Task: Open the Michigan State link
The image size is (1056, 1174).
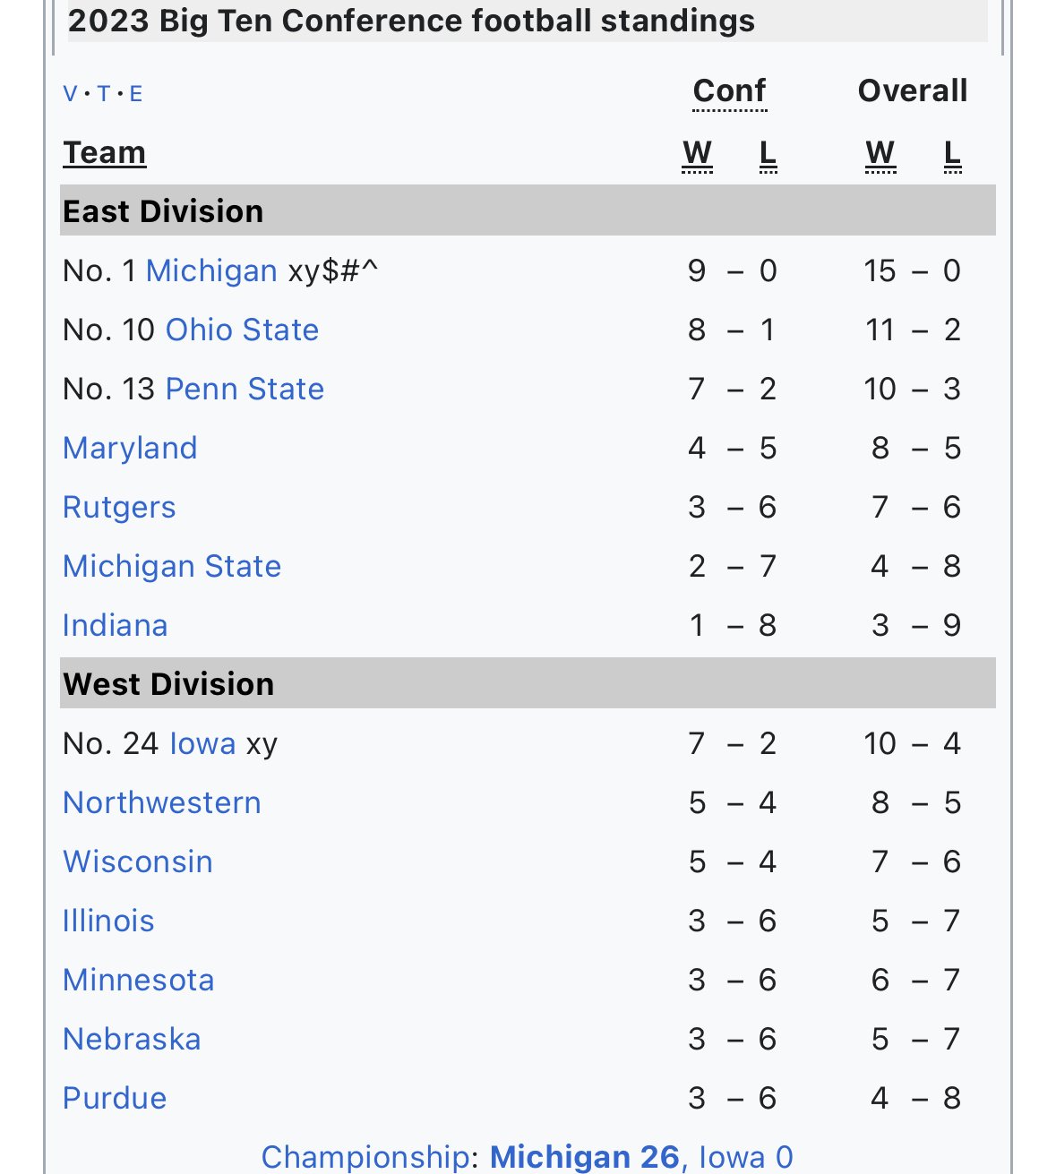Action: [x=172, y=566]
